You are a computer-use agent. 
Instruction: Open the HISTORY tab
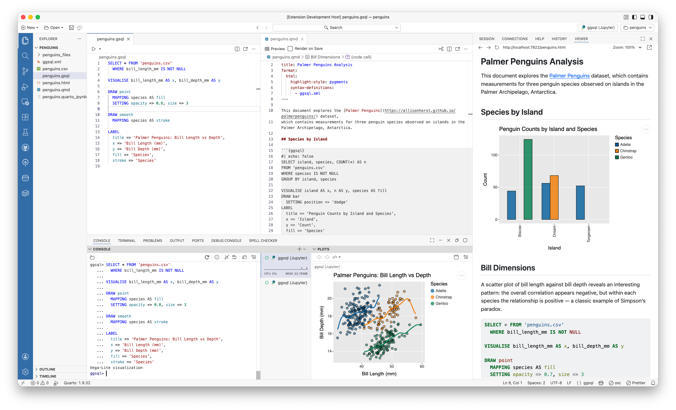559,39
